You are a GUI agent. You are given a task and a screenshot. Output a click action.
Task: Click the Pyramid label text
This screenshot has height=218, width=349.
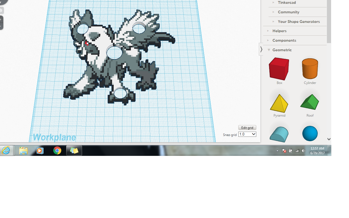[x=279, y=116]
